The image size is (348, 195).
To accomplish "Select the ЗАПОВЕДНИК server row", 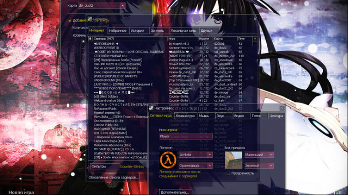I will point(170,44).
